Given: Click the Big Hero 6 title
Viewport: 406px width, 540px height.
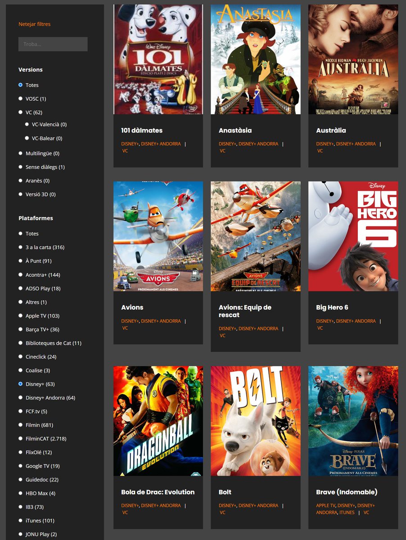Looking at the screenshot, I should [332, 307].
